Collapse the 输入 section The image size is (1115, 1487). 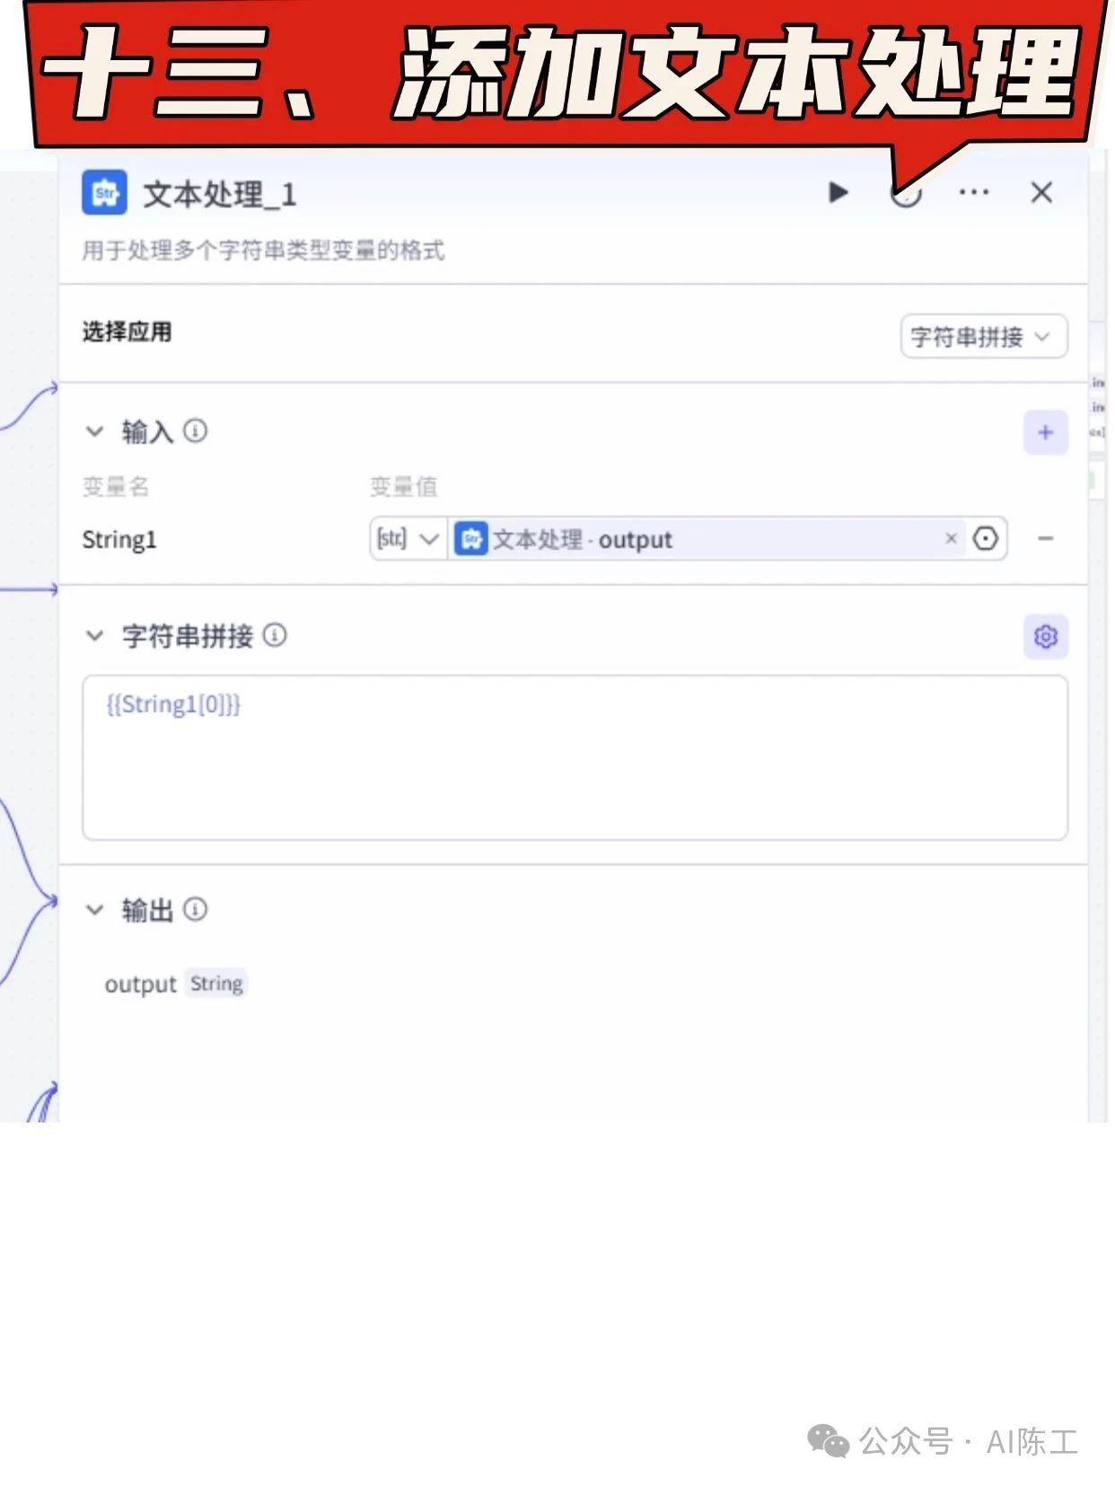click(94, 432)
